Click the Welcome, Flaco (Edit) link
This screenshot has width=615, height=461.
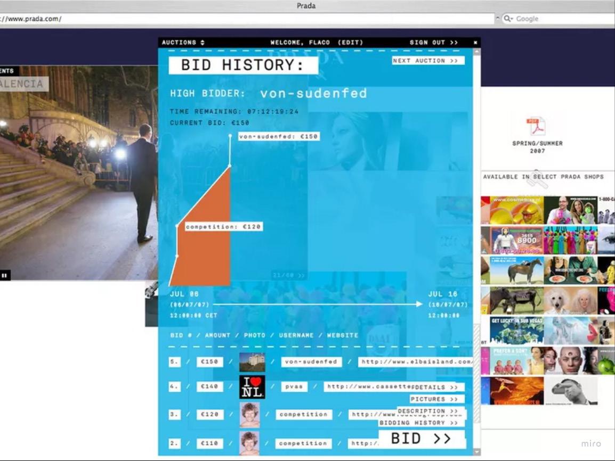317,42
